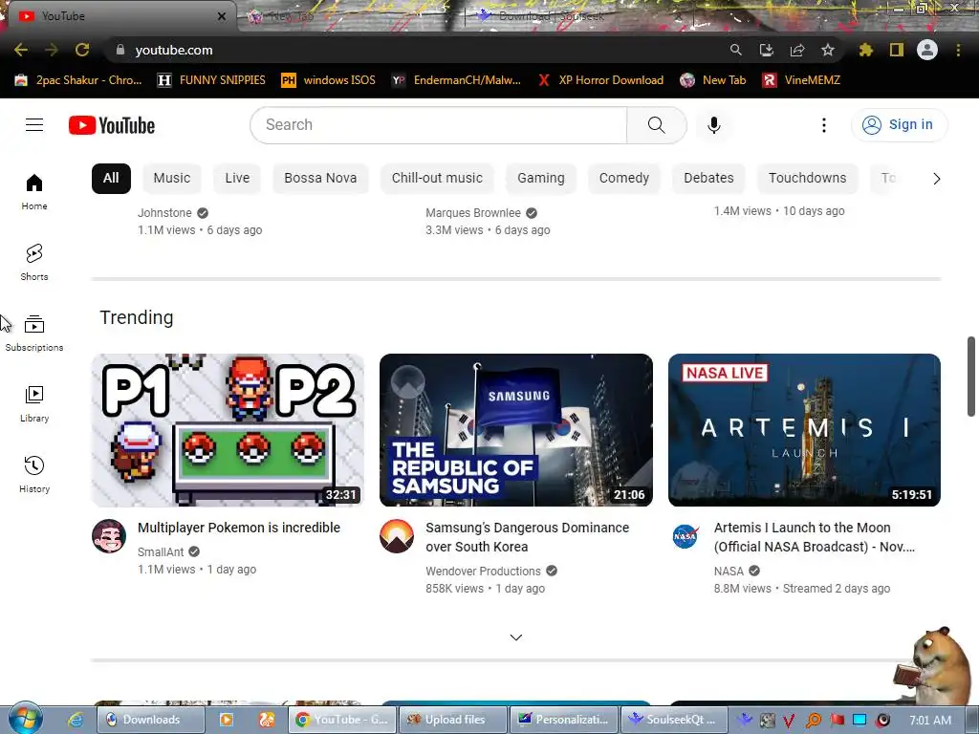Select the Chill-out music chip
979x734 pixels.
point(437,179)
